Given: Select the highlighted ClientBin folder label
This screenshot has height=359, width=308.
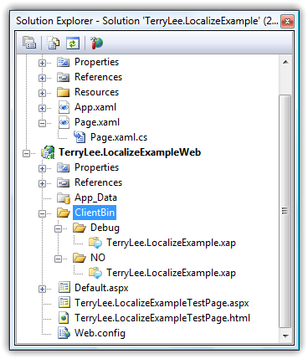Looking at the screenshot, I should tap(95, 213).
